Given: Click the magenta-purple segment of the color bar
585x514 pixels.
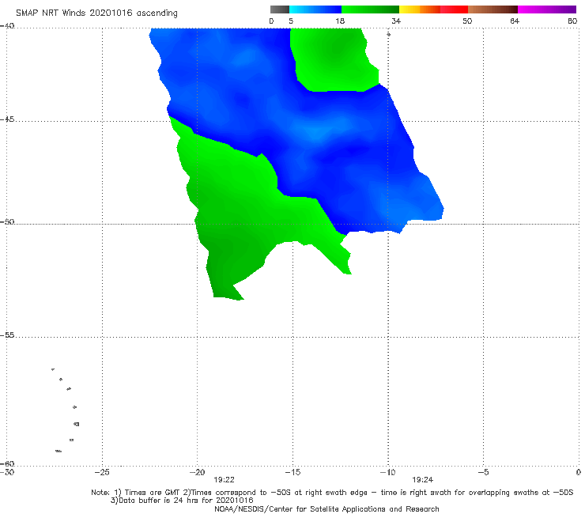Looking at the screenshot, I should (x=547, y=9).
